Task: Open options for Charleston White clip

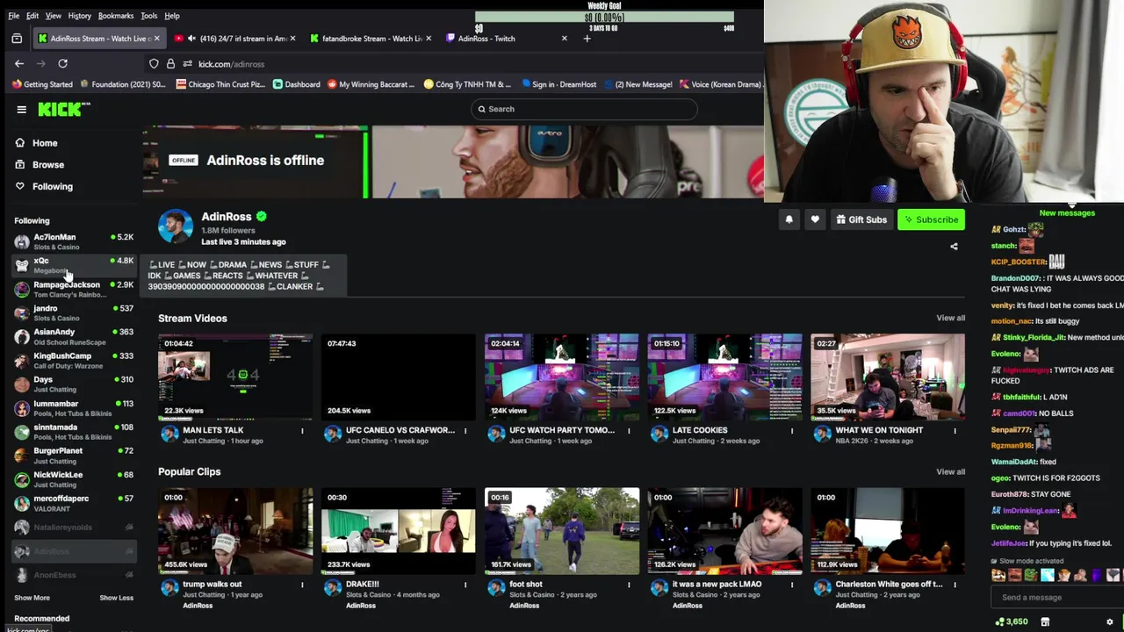Action: pos(955,584)
